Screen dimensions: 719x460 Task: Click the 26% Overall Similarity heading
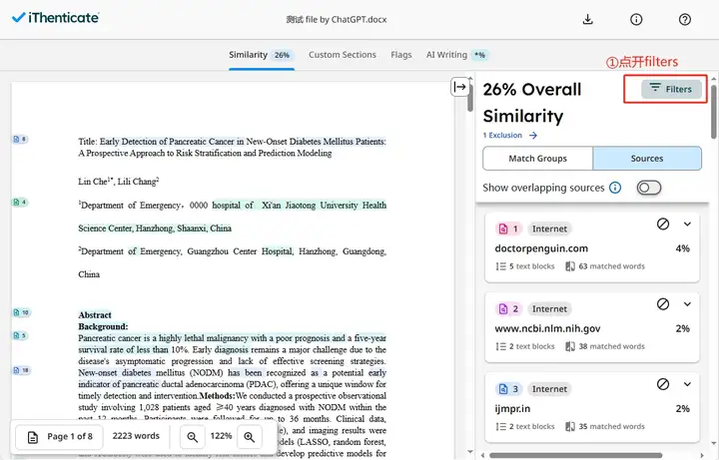(532, 103)
